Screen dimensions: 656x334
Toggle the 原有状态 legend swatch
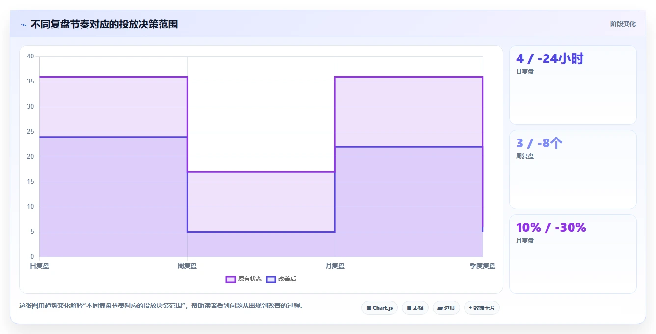[x=231, y=279]
